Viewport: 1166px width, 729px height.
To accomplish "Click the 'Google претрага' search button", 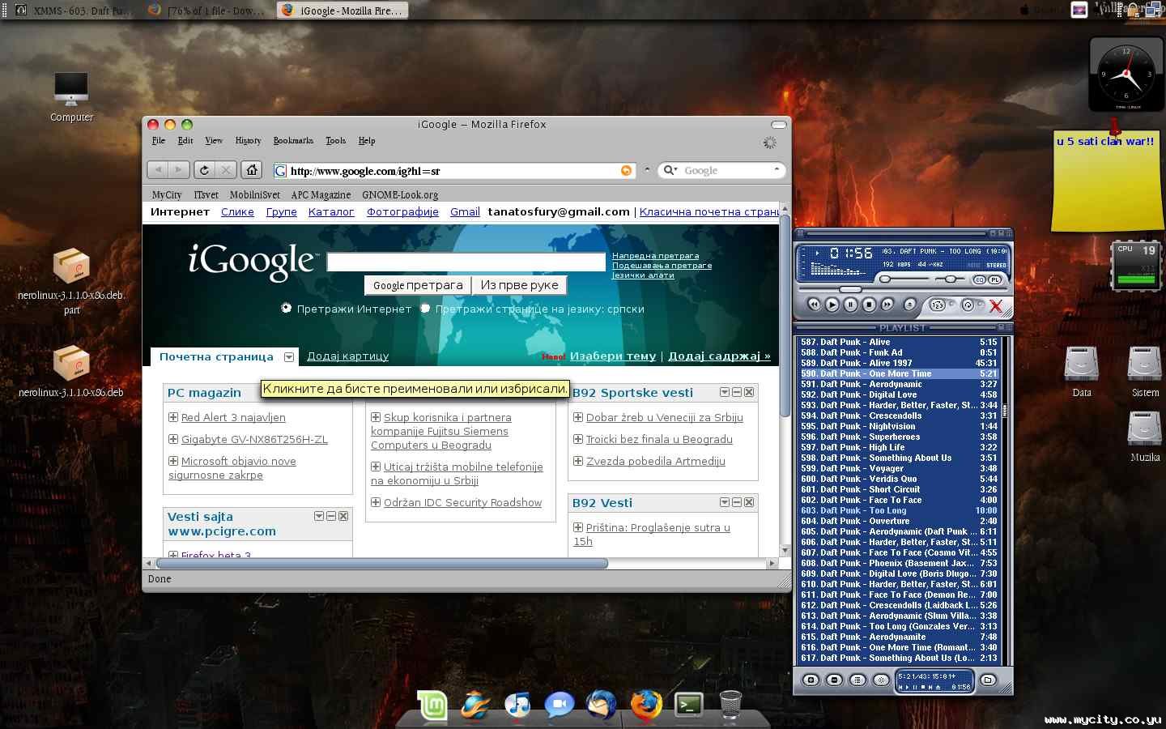I will tap(418, 285).
